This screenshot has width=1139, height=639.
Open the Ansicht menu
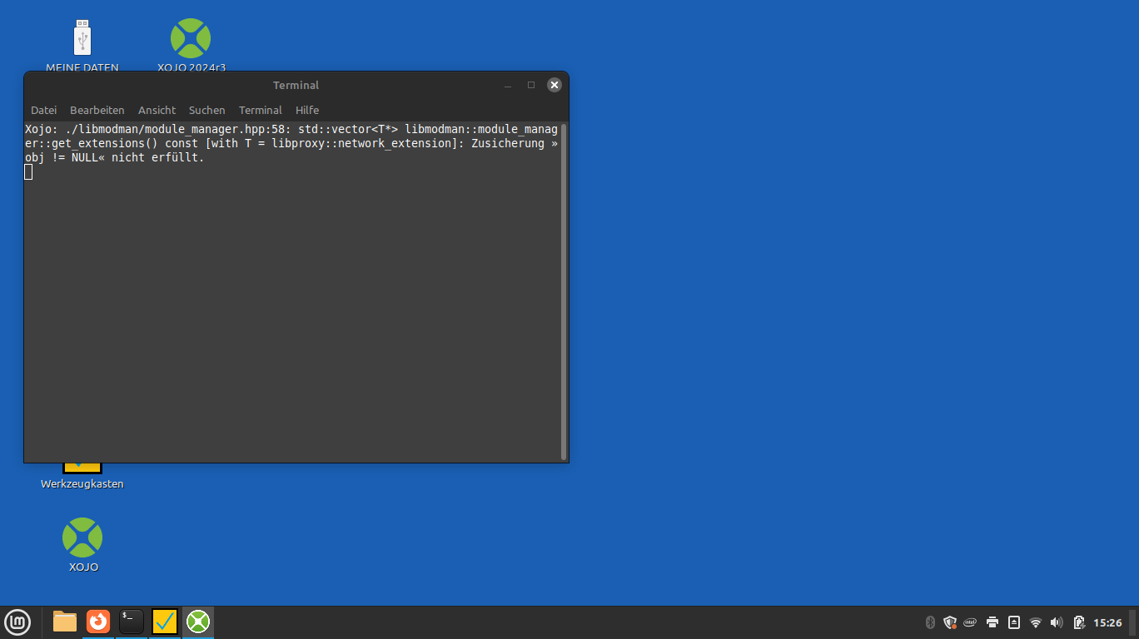click(157, 110)
